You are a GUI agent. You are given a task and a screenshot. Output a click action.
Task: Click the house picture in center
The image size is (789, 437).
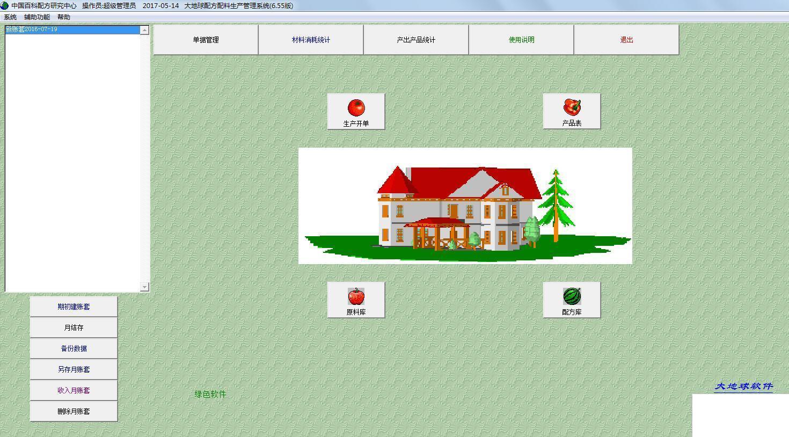pos(465,206)
